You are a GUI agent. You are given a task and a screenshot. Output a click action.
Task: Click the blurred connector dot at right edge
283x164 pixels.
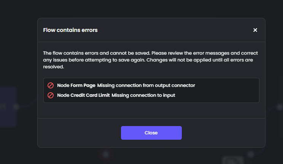click(x=280, y=107)
